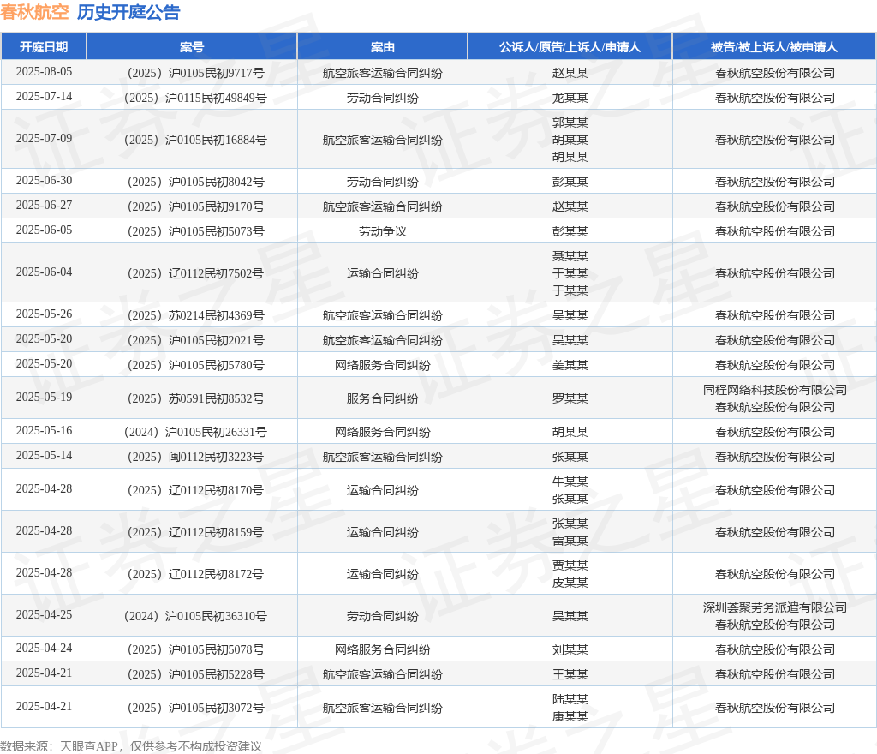Click the 历史开庭公告 heading
Image resolution: width=877 pixels, height=754 pixels.
pyautogui.click(x=128, y=12)
